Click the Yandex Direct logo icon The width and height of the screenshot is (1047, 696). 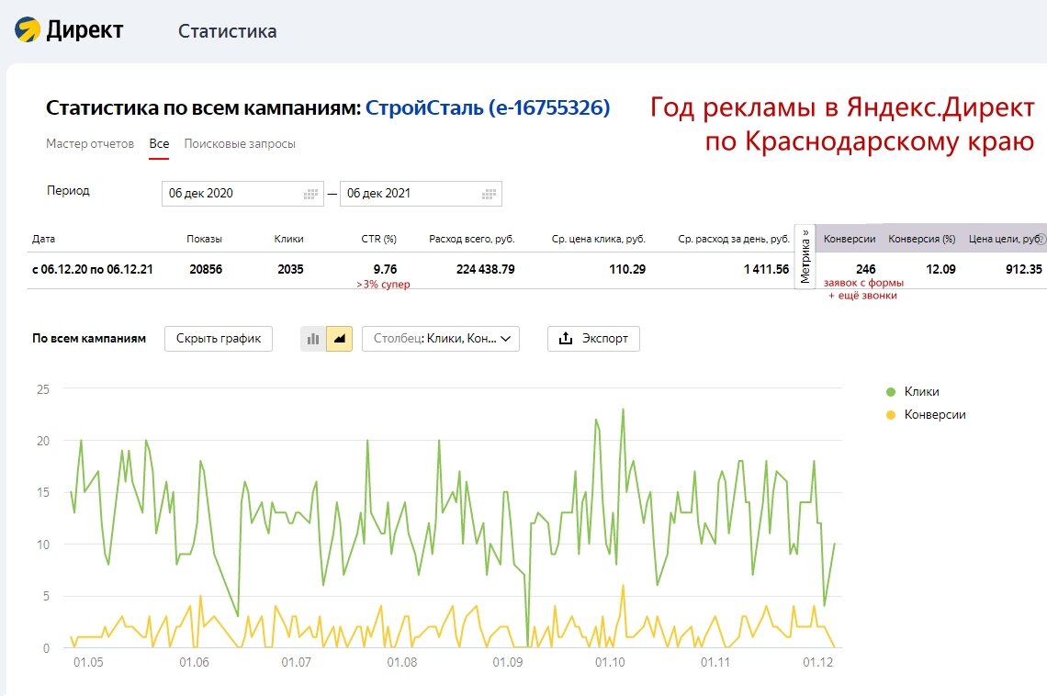(28, 30)
